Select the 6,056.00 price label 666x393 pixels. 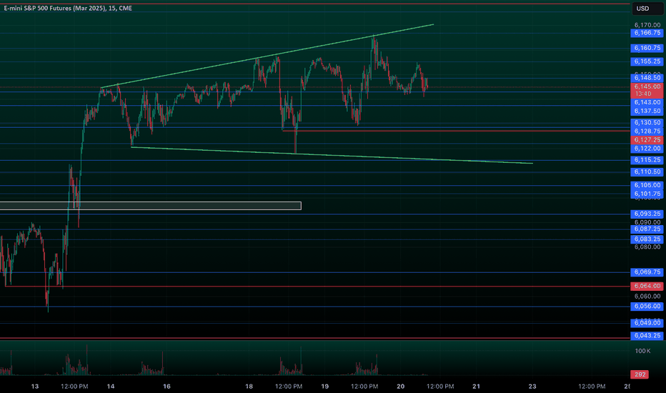click(x=647, y=307)
